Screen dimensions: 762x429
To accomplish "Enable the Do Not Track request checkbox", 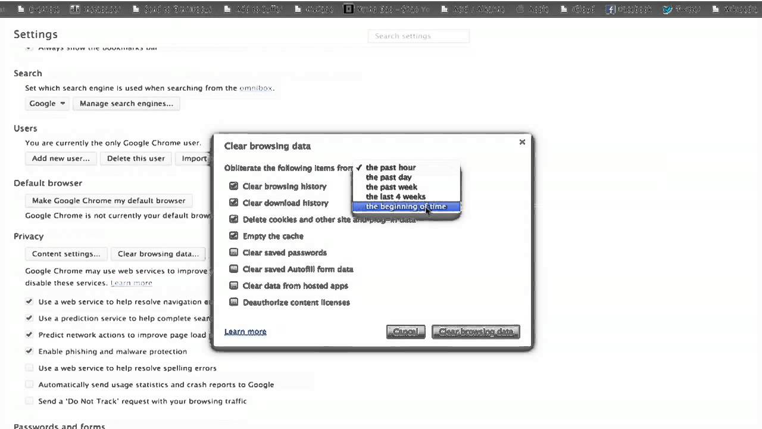I will tap(29, 402).
